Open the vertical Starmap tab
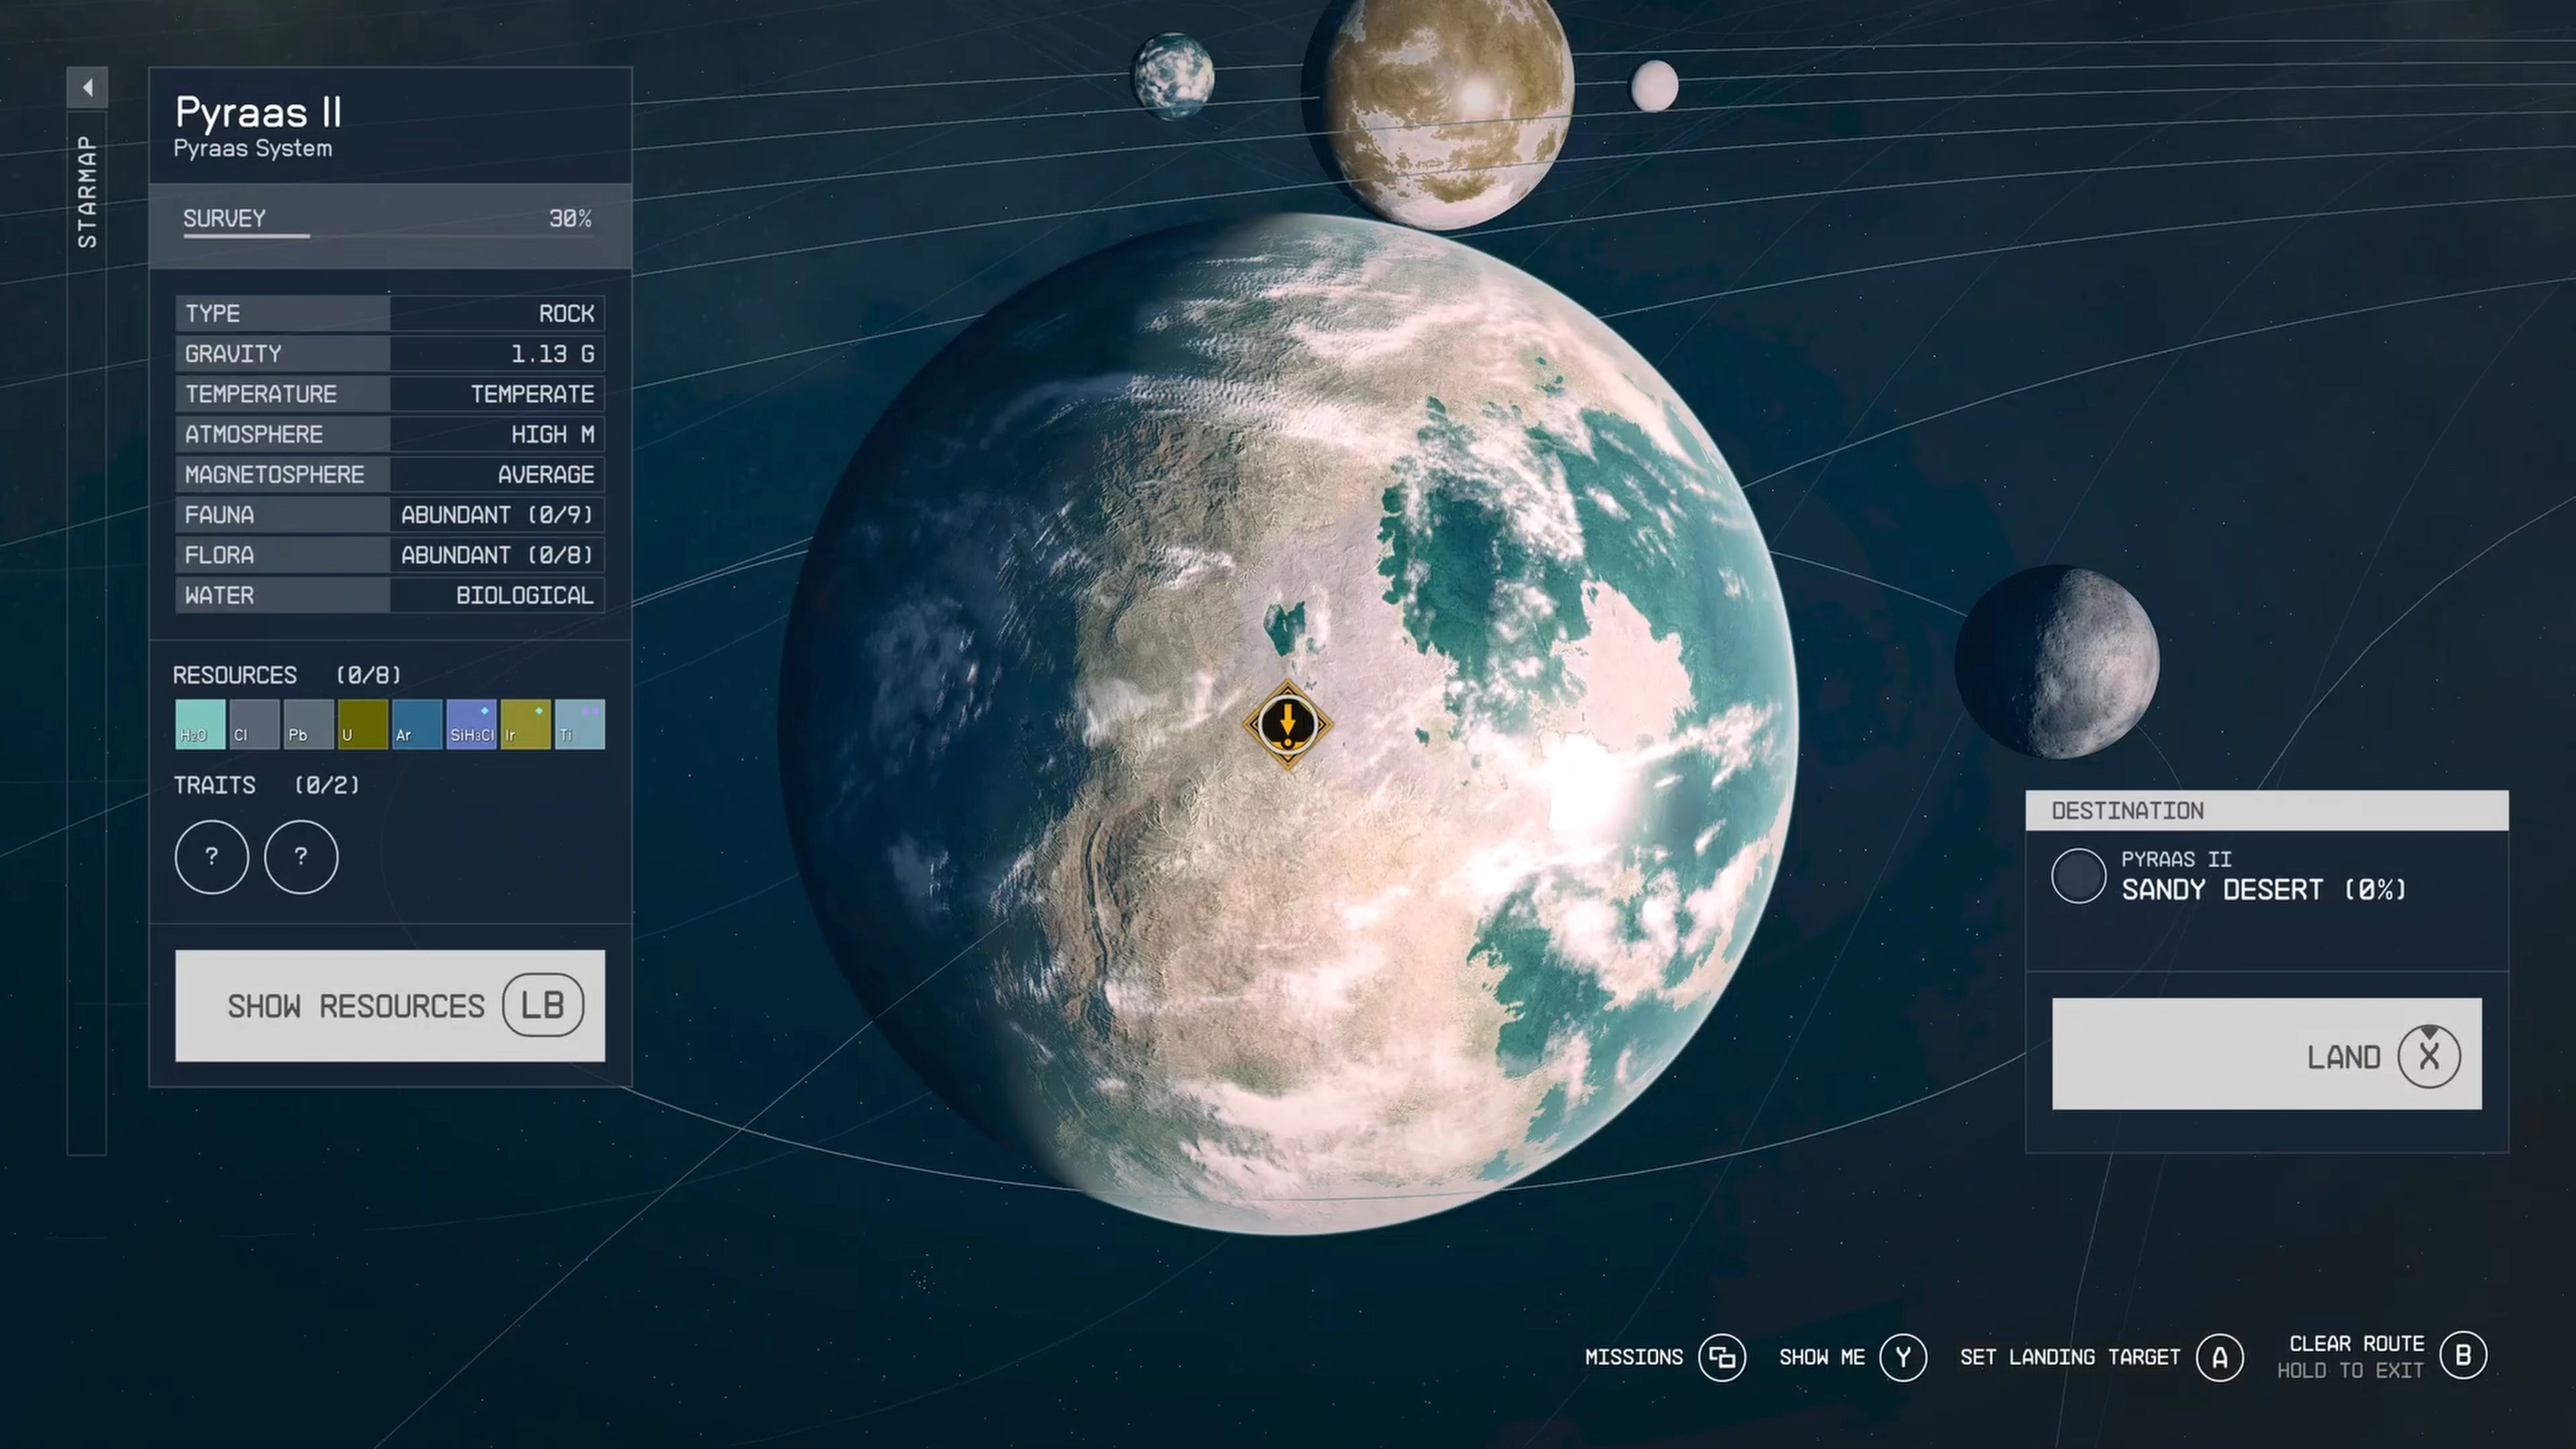2576x1449 pixels. (87, 192)
